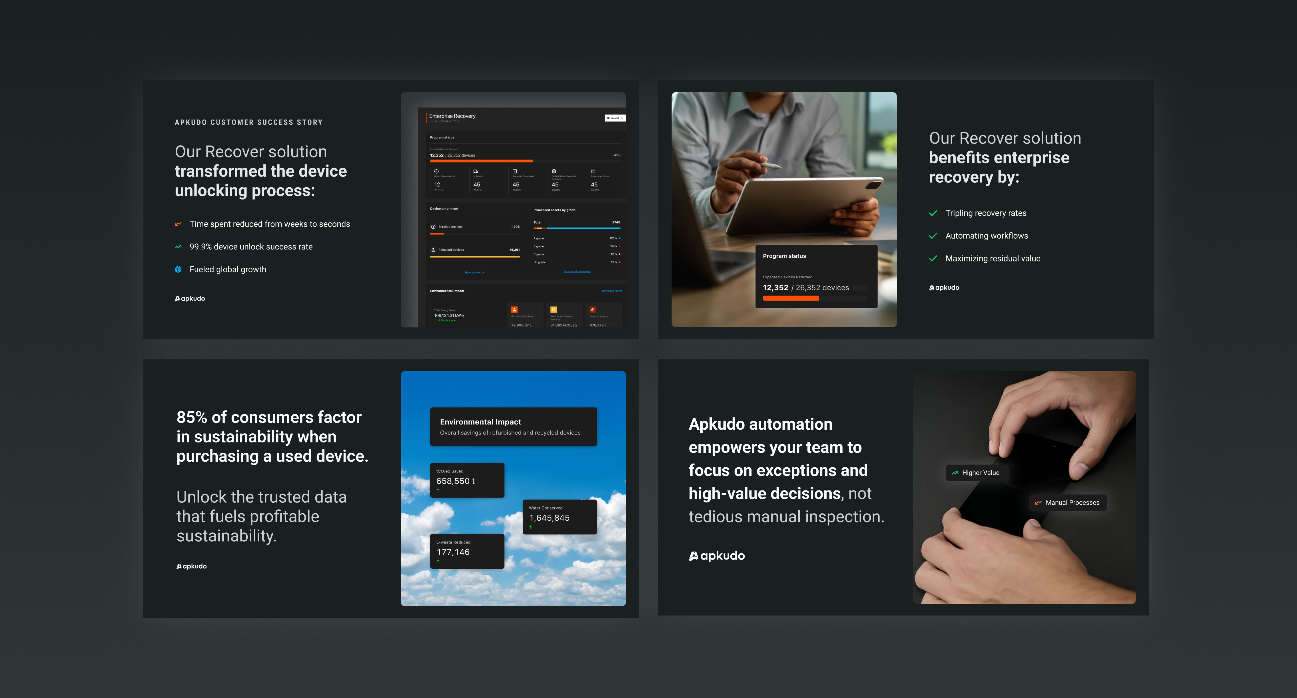Click orange progress bar in tablet Program status
The height and width of the screenshot is (698, 1297).
coord(791,298)
